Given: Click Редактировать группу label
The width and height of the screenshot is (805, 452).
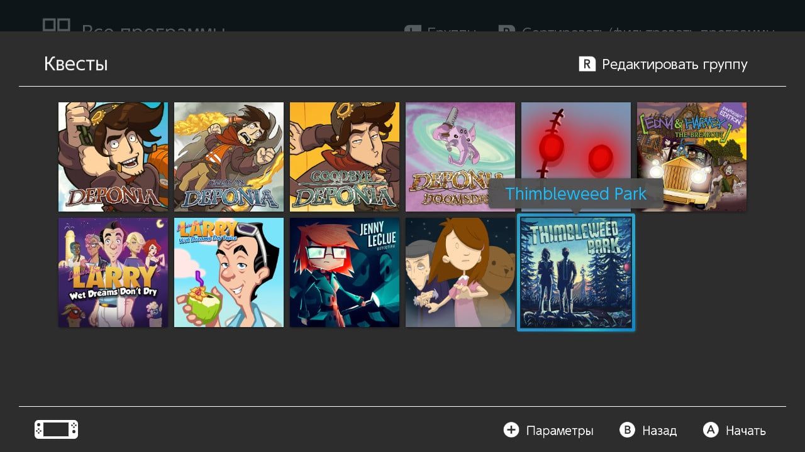Looking at the screenshot, I should click(675, 64).
